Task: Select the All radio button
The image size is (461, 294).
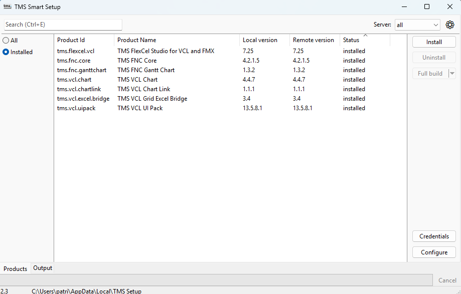Action: click(6, 41)
